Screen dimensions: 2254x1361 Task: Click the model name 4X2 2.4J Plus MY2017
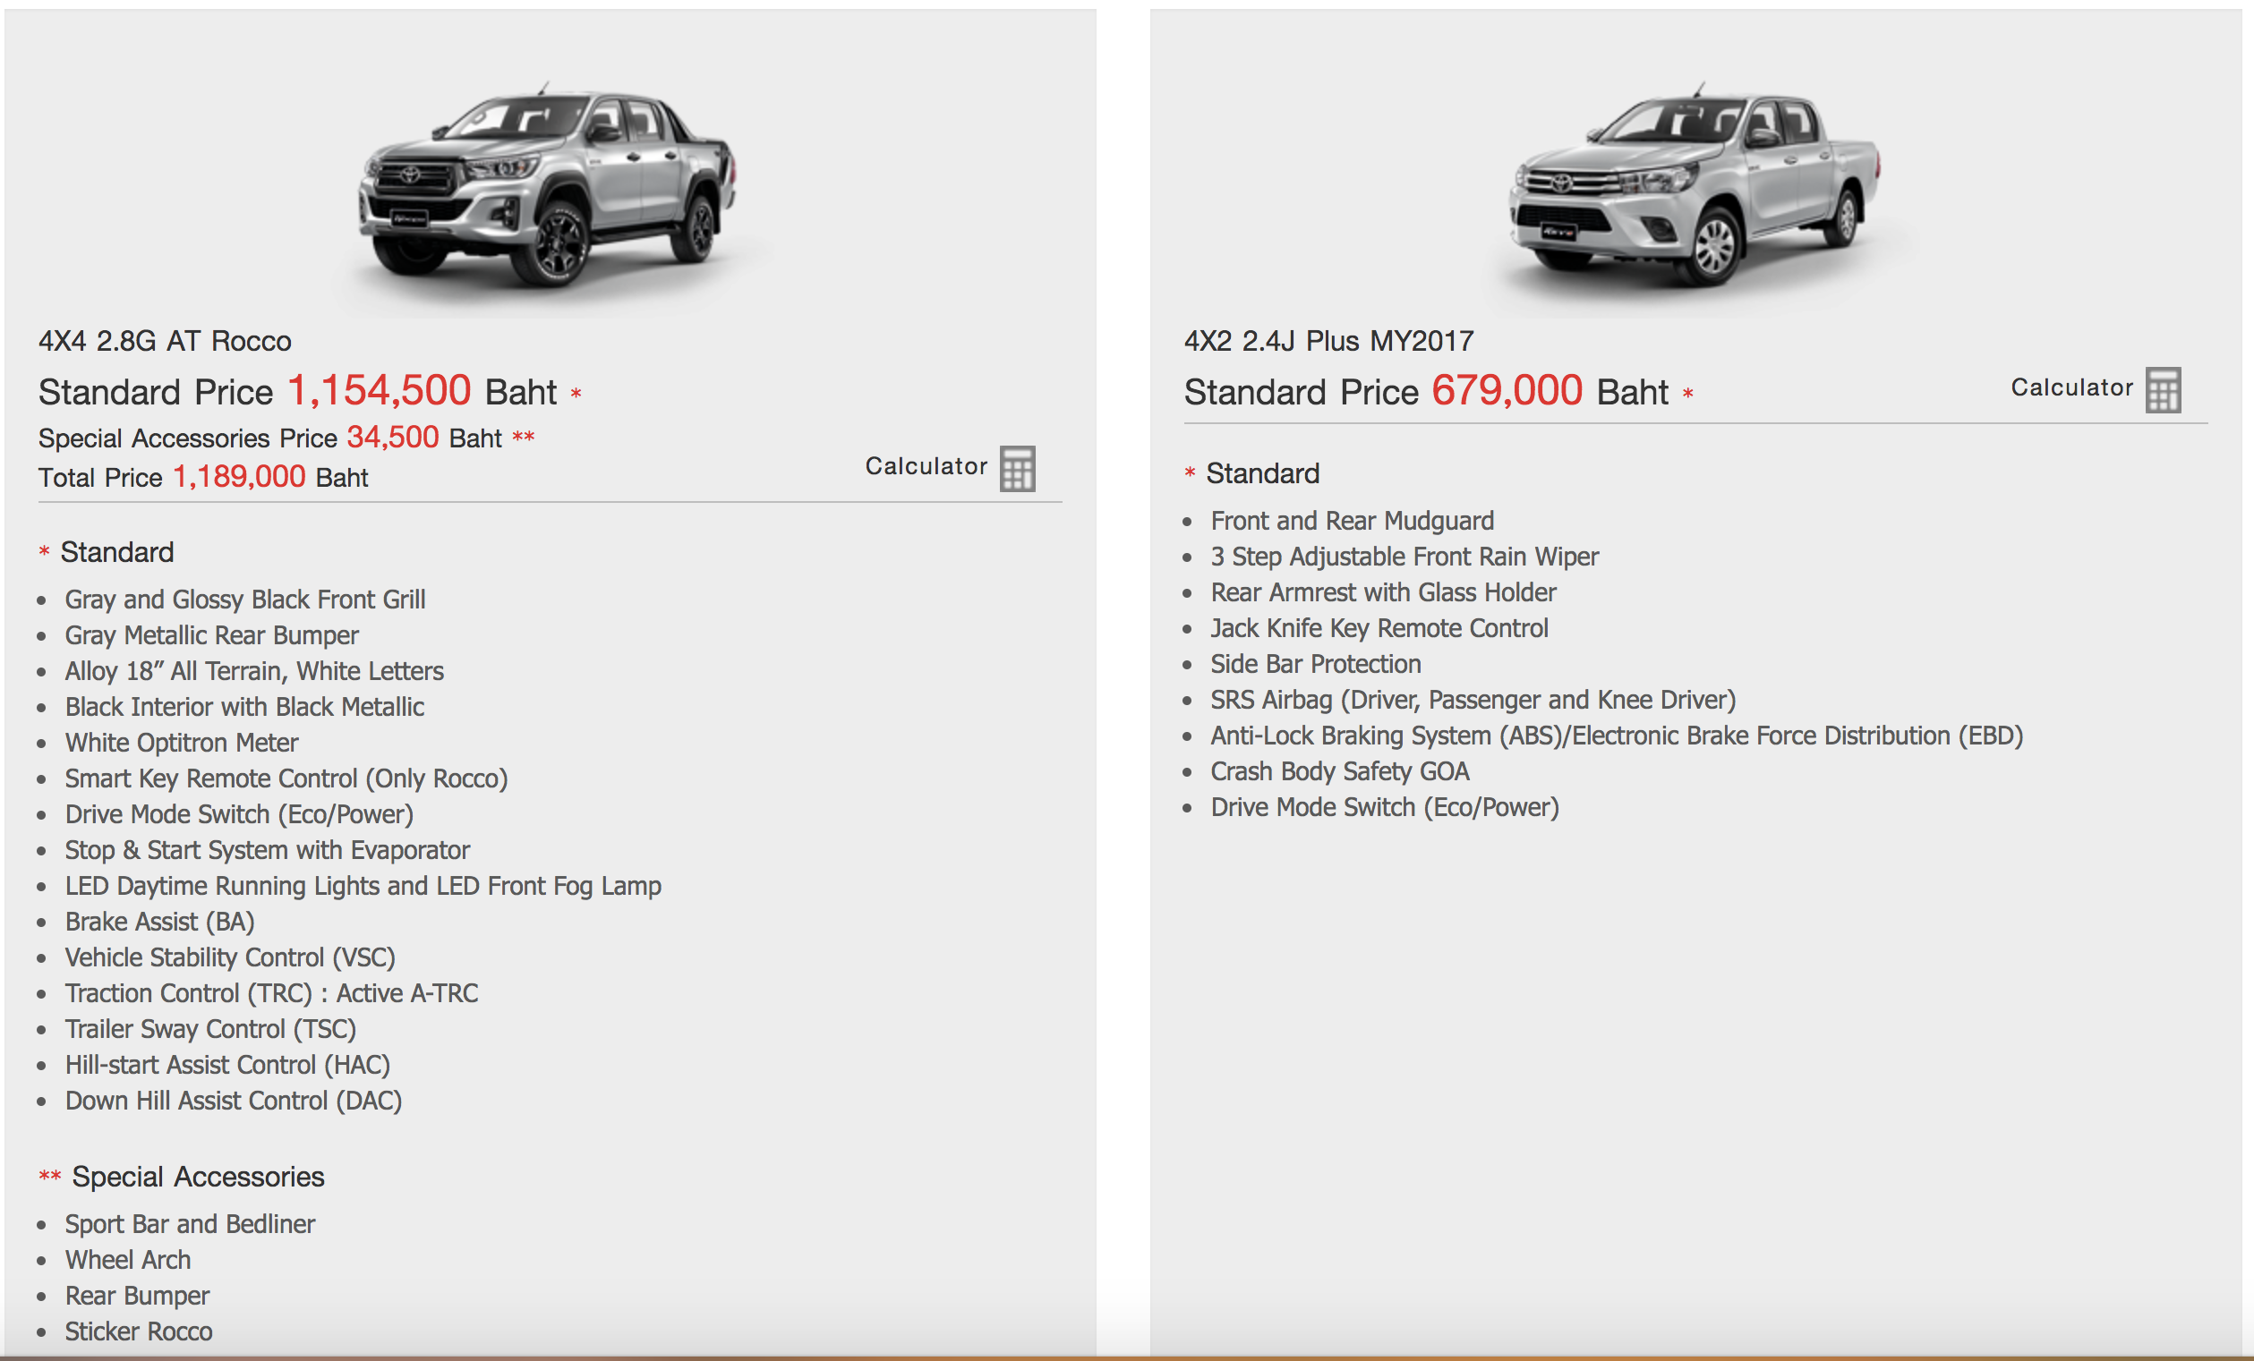pyautogui.click(x=1328, y=341)
